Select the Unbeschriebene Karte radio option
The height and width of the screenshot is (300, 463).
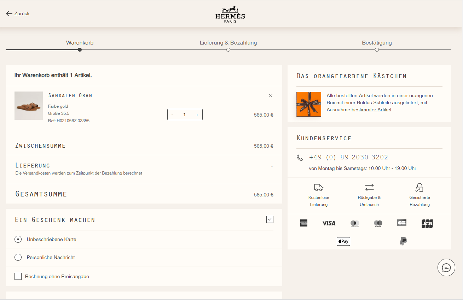pos(18,239)
